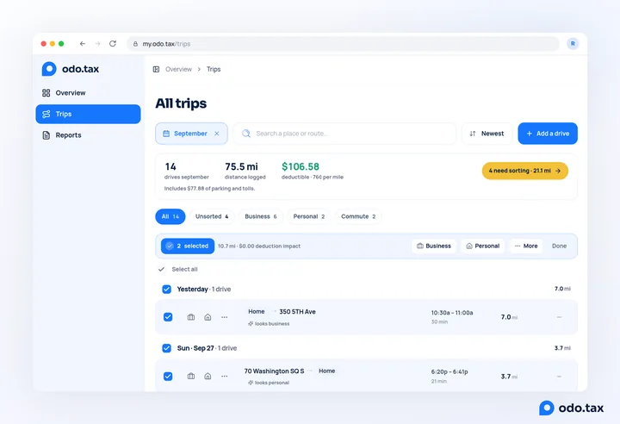Screen dimensions: 620x424
Task: Go to Overview breadcrumb link
Action: [178, 69]
